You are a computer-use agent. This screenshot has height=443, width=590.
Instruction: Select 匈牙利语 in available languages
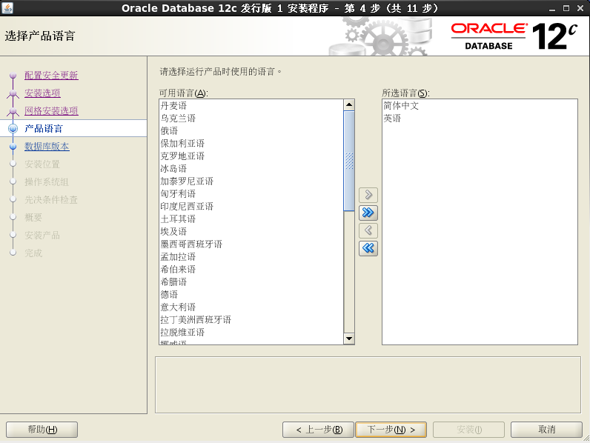[251, 194]
